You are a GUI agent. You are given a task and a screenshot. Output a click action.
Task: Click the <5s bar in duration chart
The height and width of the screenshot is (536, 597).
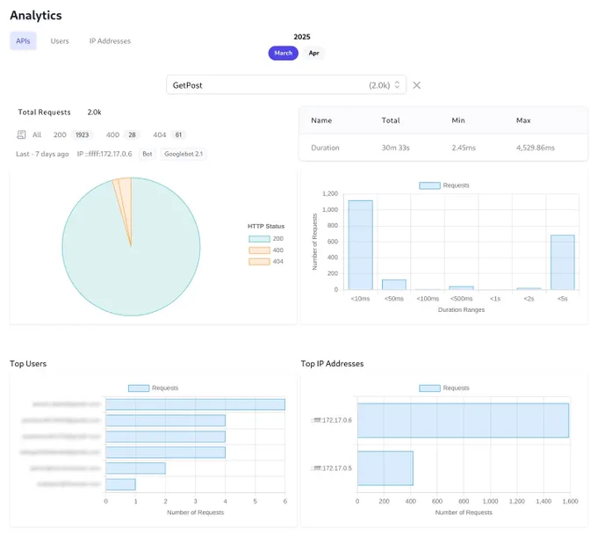point(563,263)
